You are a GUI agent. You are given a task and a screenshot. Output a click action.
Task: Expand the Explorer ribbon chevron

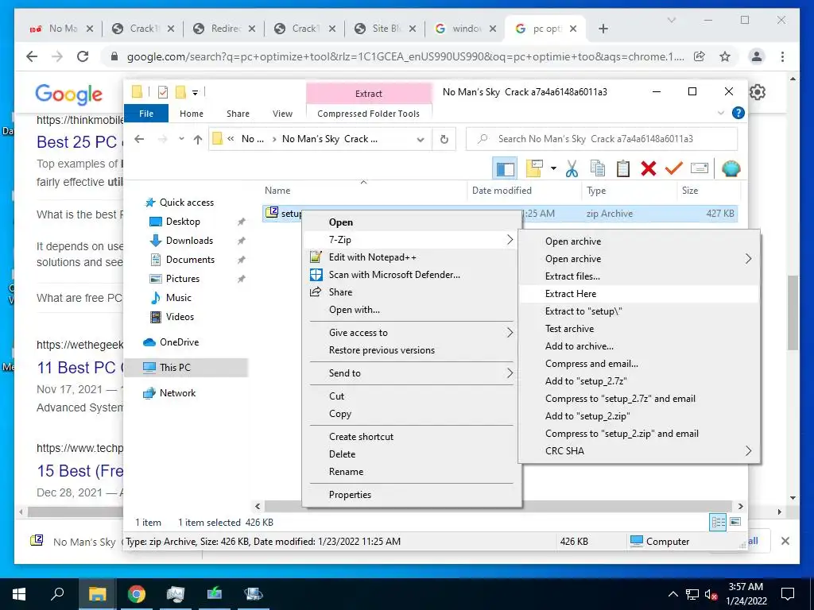click(720, 113)
